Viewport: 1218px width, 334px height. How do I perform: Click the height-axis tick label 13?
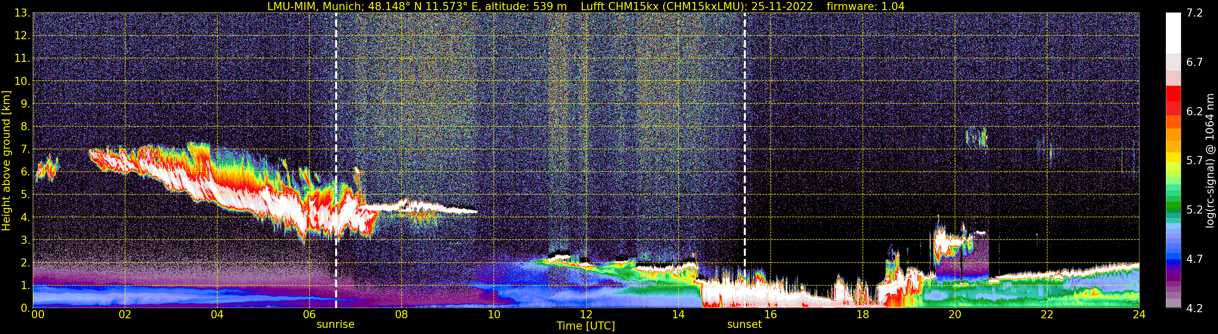click(21, 13)
